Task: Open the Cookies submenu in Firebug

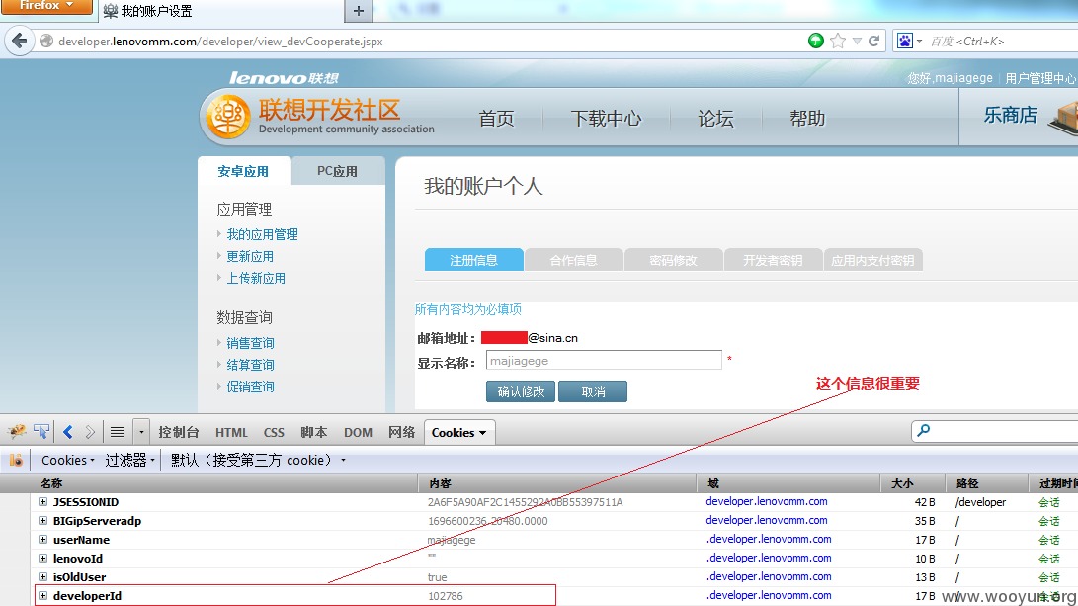Action: 67,460
